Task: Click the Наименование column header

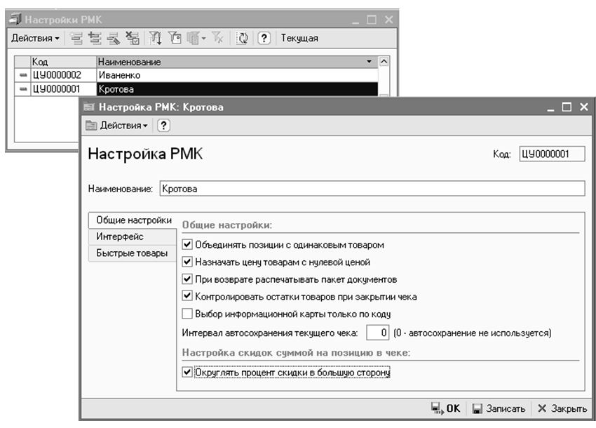Action: [x=237, y=62]
